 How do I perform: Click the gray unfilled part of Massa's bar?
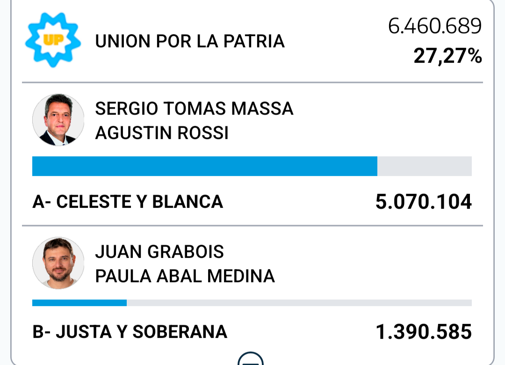425,166
